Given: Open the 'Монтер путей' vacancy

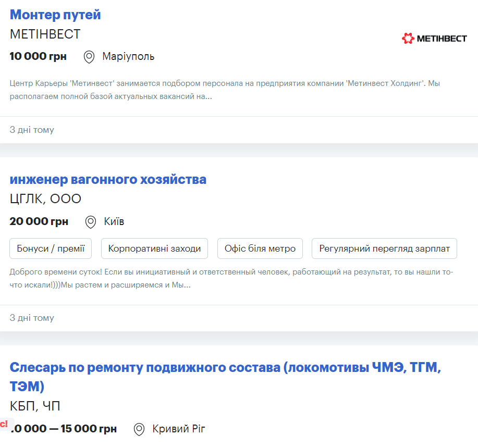Looking at the screenshot, I should tap(55, 15).
